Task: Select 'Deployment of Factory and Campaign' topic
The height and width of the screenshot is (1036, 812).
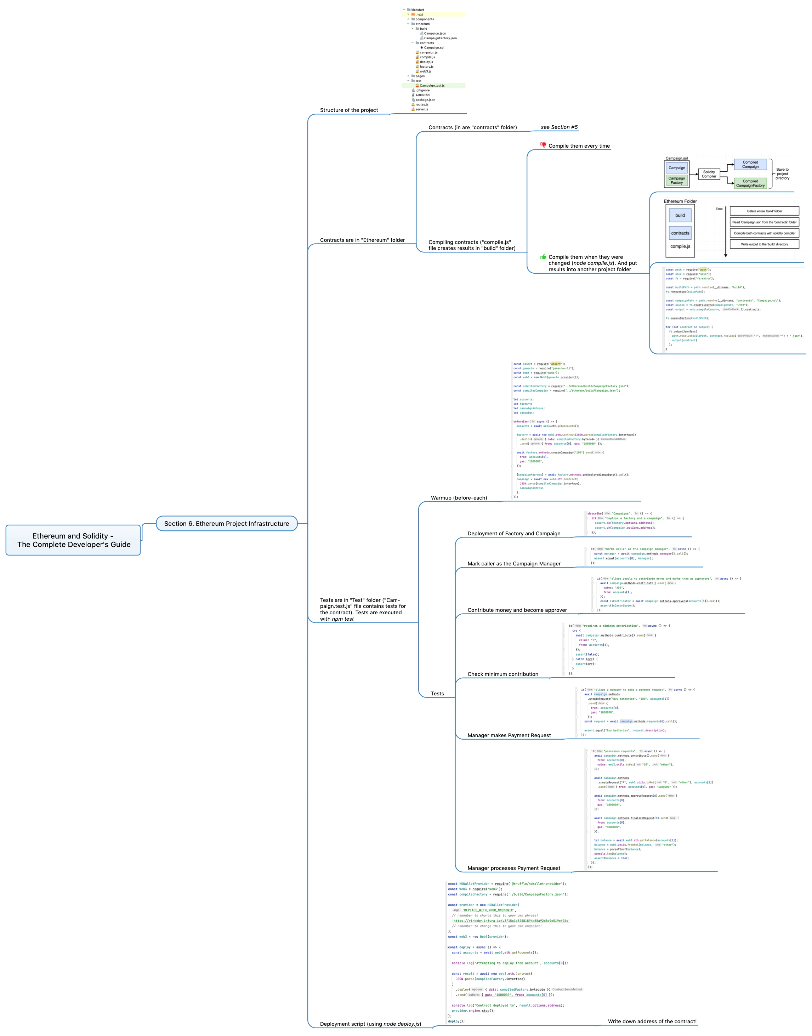Action: [514, 533]
